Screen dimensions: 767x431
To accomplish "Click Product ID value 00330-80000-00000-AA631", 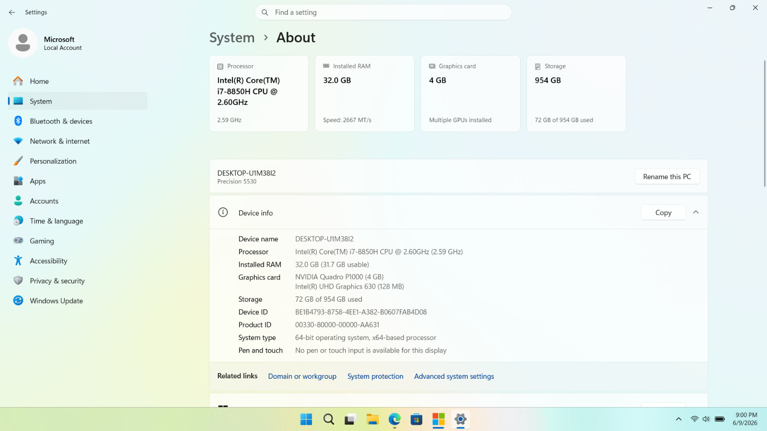I will click(337, 325).
